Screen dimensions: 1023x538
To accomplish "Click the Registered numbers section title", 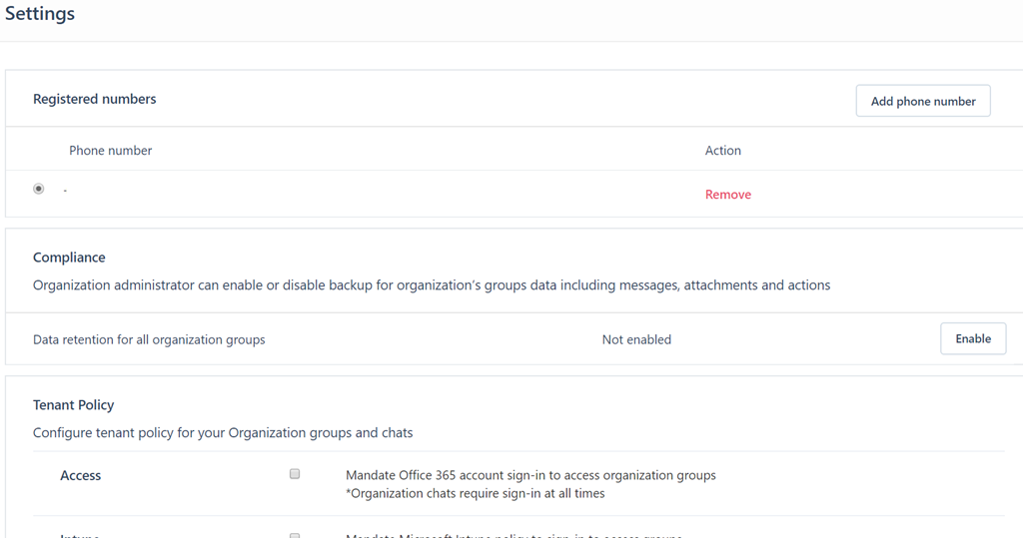I will coord(95,99).
